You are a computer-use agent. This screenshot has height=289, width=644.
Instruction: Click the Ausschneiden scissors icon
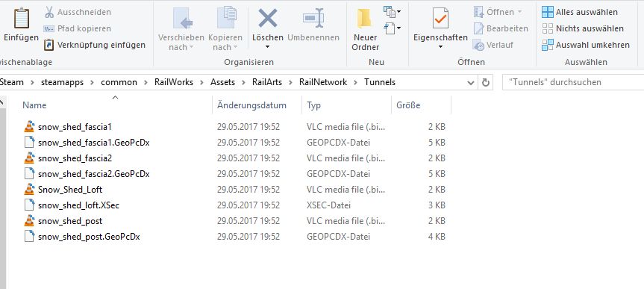(49, 12)
